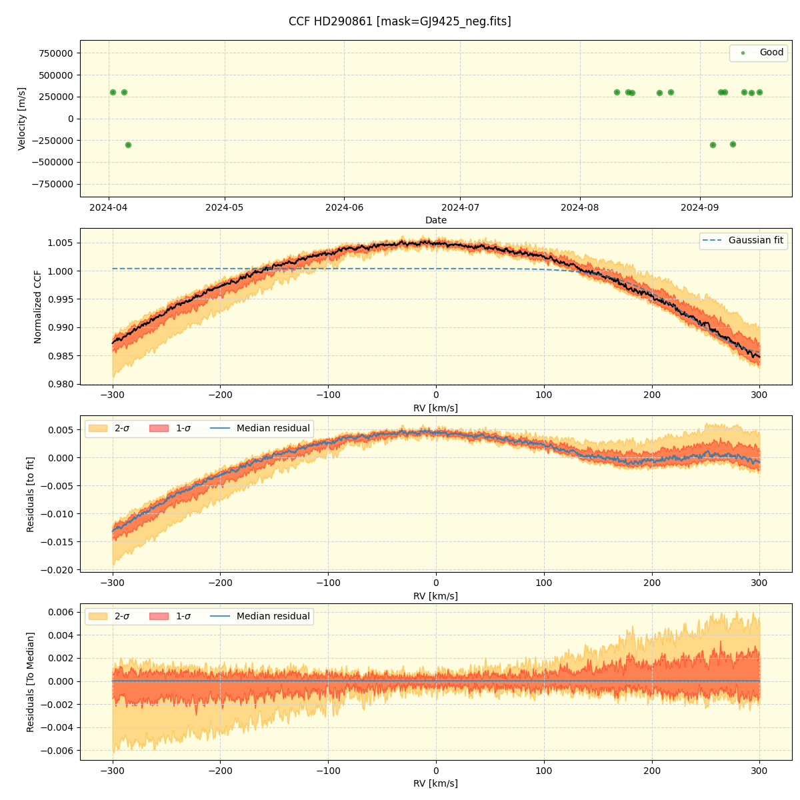Click the '2024-09' date tick label
This screenshot has width=800, height=800.
tap(699, 207)
